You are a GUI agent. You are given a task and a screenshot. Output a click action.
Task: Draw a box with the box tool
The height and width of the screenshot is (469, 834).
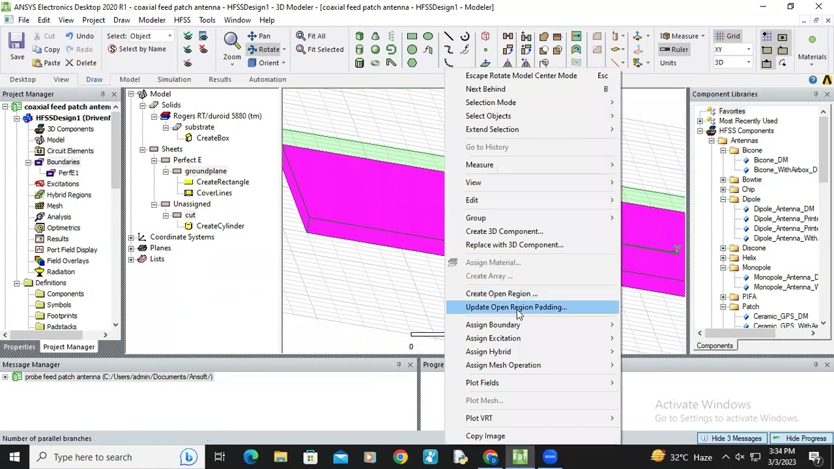pos(360,36)
